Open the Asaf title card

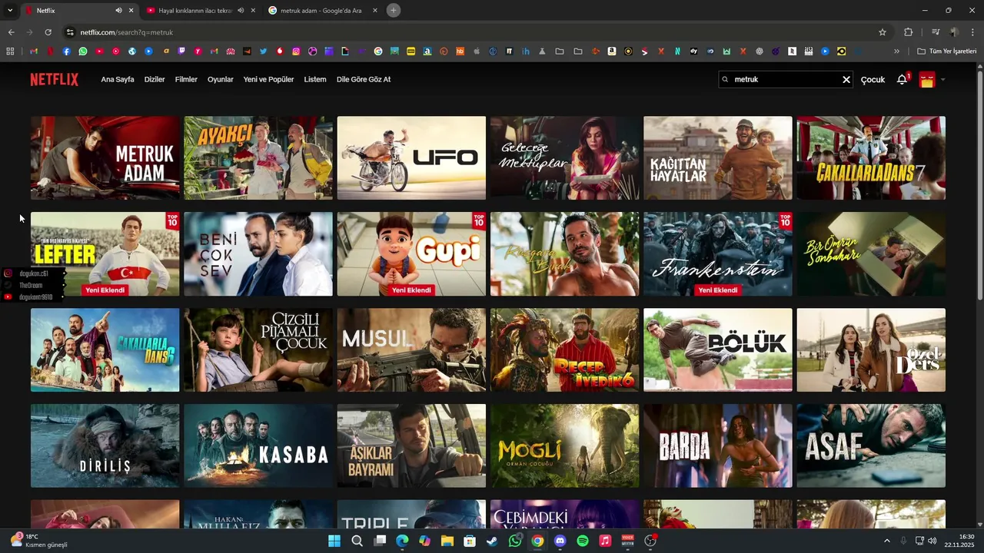(871, 446)
